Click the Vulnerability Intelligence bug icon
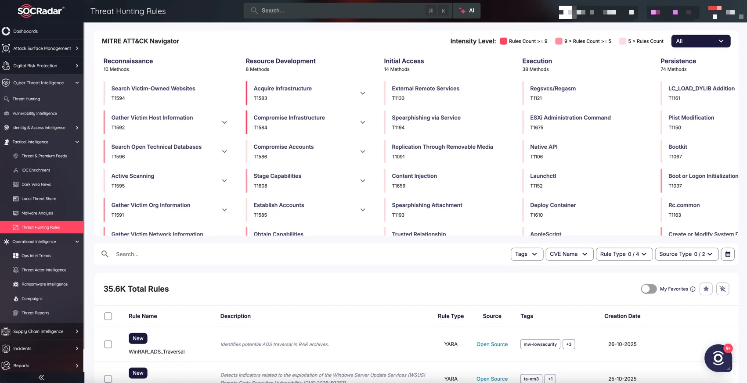 [7, 113]
